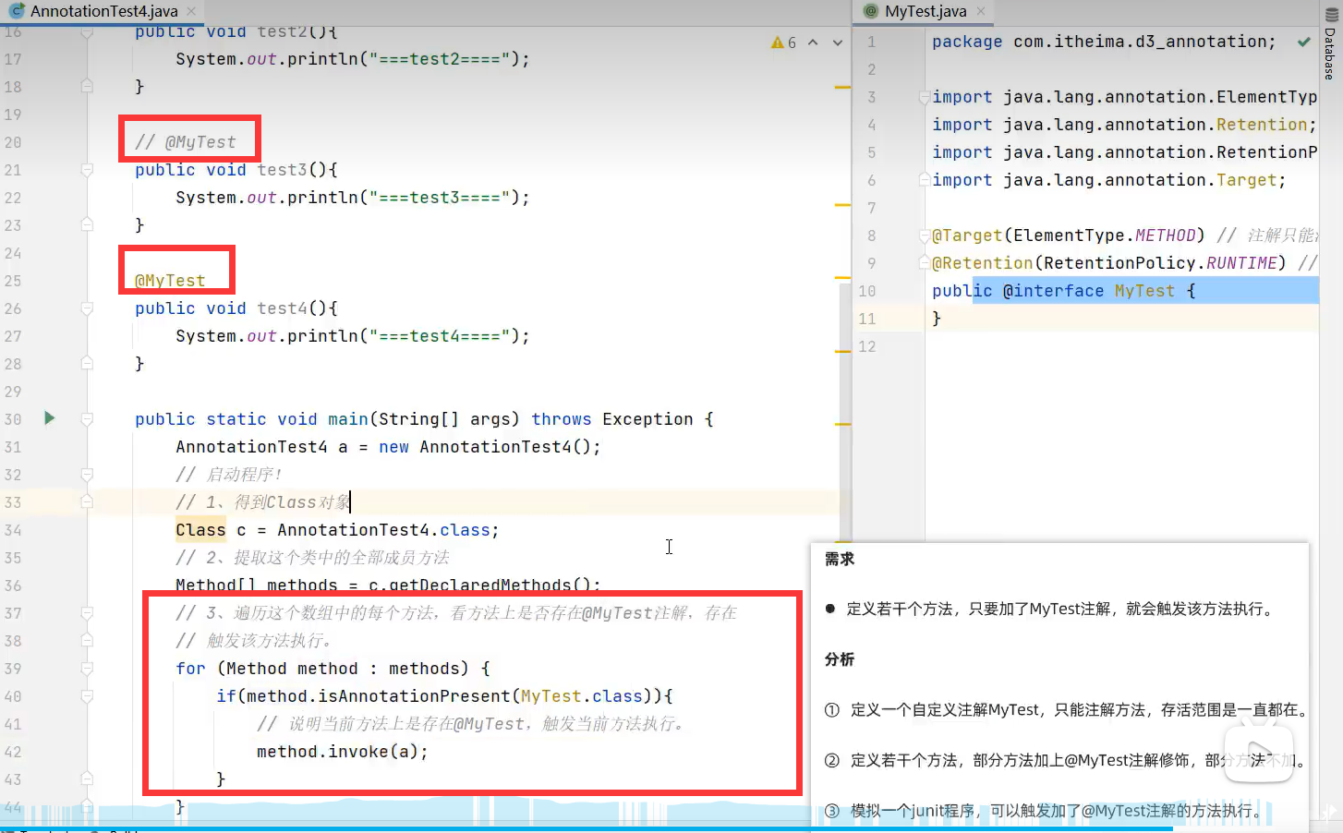Click '@Target' annotation in MyTest.java
The height and width of the screenshot is (833, 1343).
point(967,235)
